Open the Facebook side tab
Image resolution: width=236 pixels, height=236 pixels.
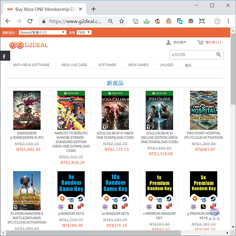pos(5,56)
